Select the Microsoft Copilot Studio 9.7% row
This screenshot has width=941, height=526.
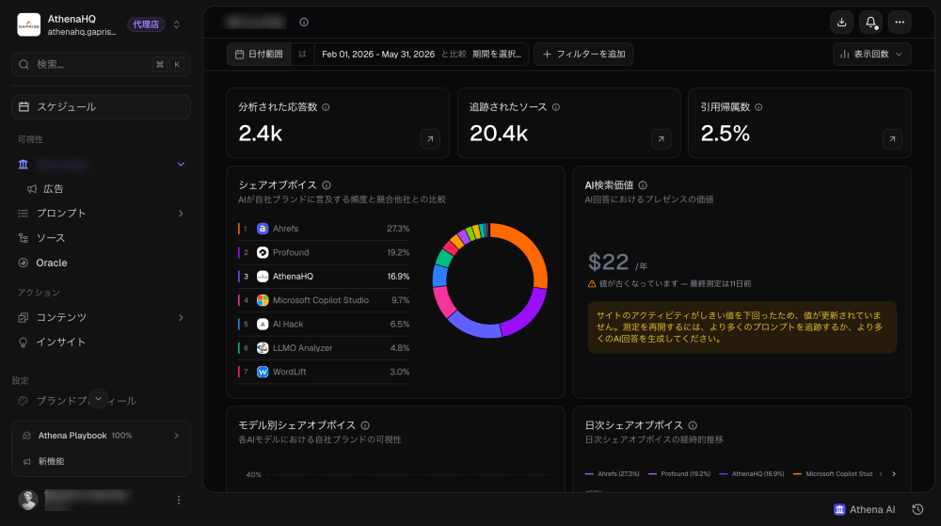click(x=324, y=300)
